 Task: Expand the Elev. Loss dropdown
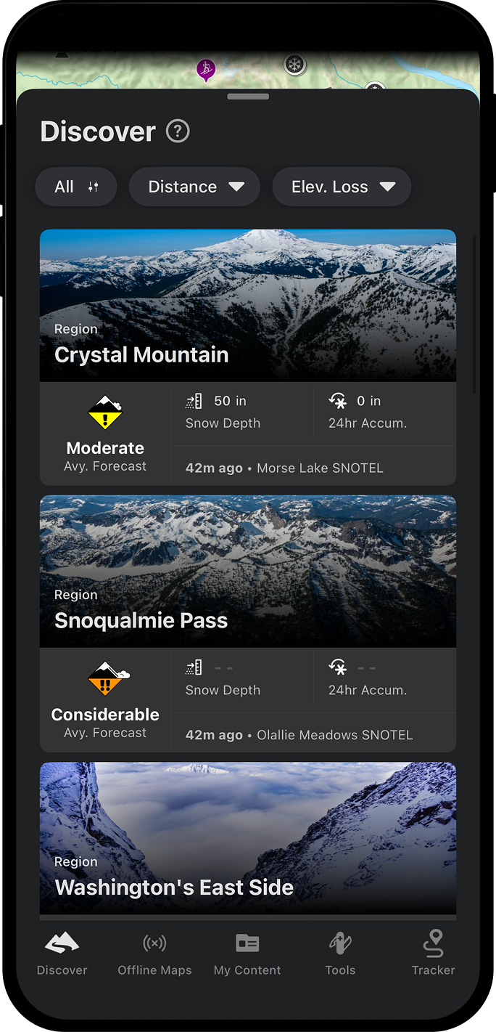point(342,187)
